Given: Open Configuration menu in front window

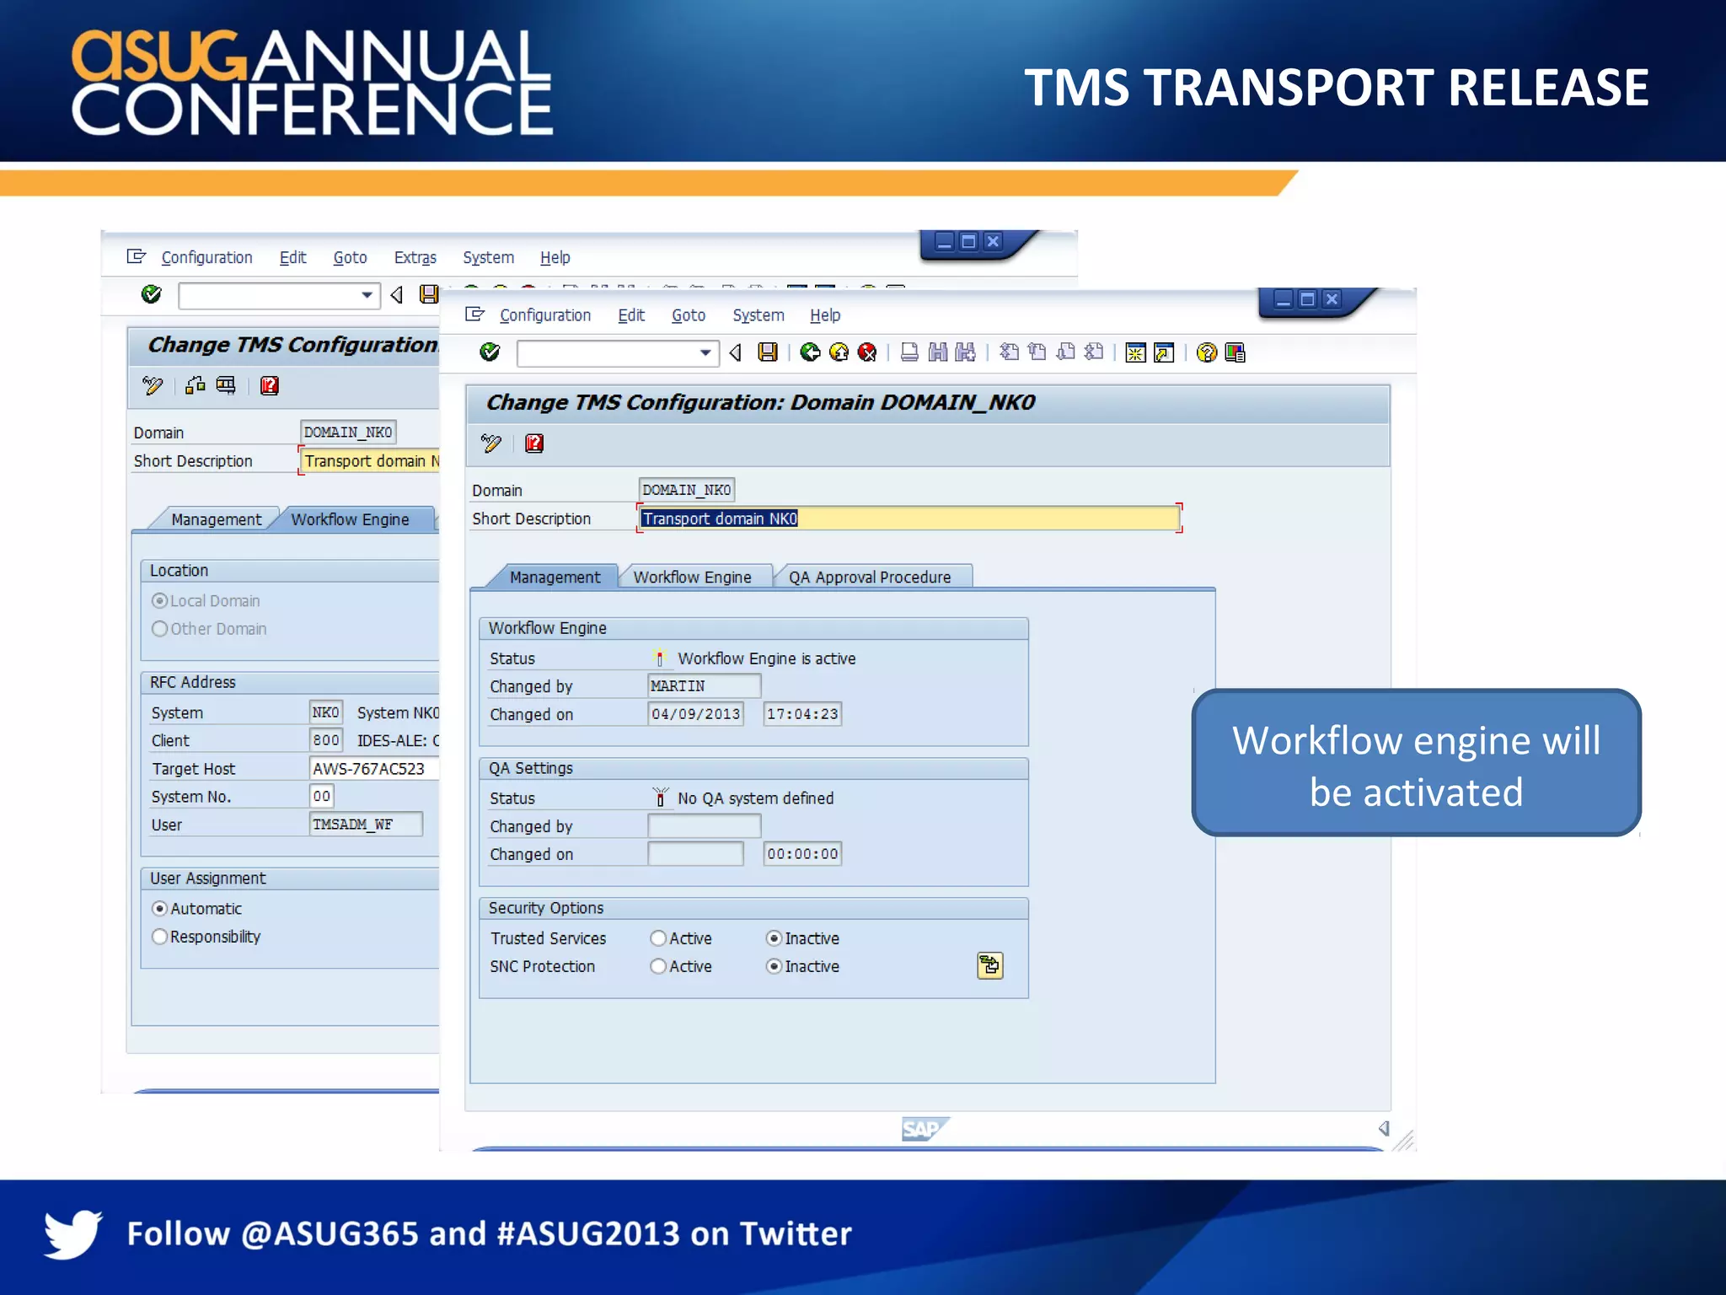Looking at the screenshot, I should tap(545, 315).
